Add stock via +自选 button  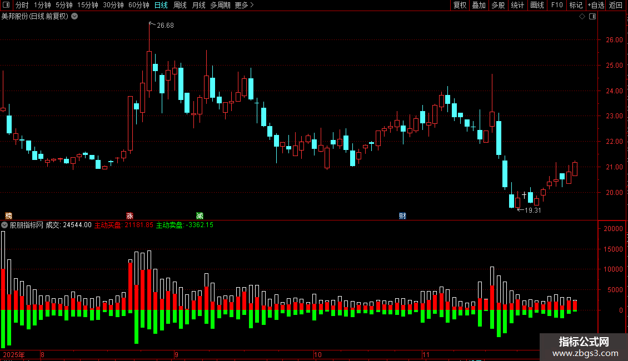596,5
